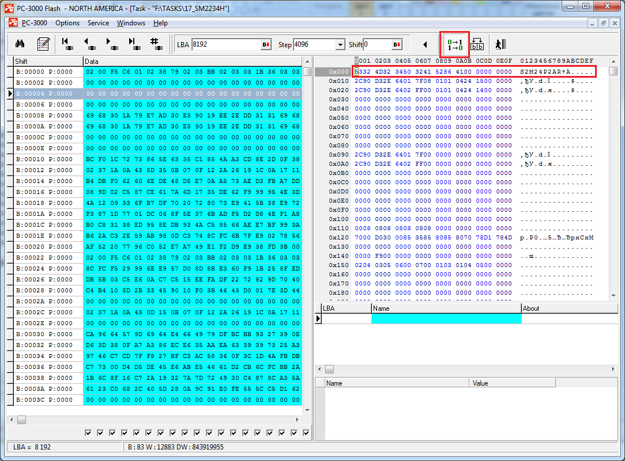Click the data grid horizontal scrollbar thumb

point(21,420)
